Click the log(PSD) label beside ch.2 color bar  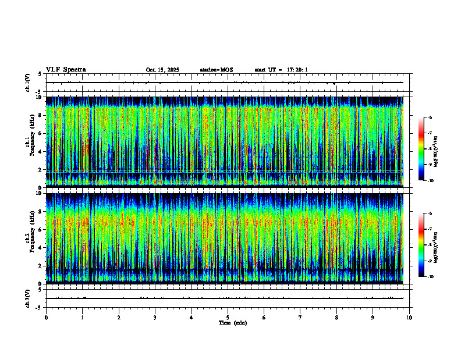coord(437,247)
